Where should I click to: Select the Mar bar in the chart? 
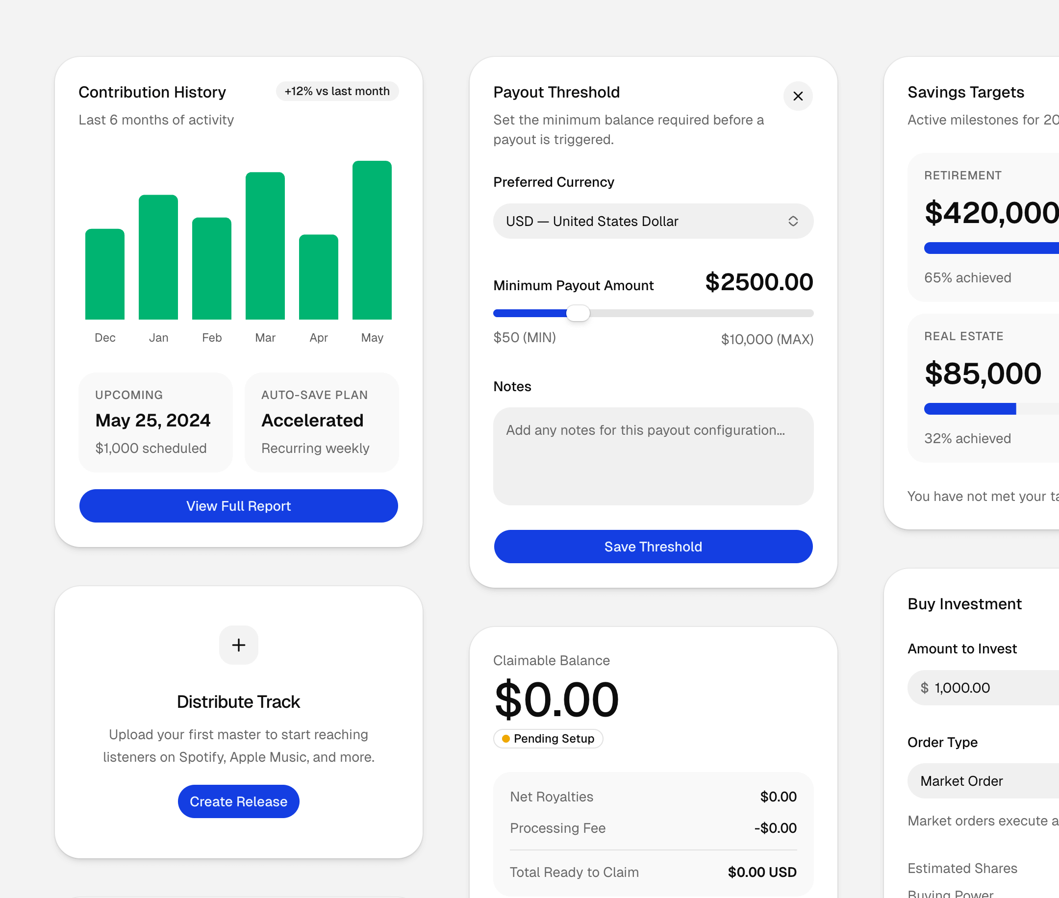265,246
